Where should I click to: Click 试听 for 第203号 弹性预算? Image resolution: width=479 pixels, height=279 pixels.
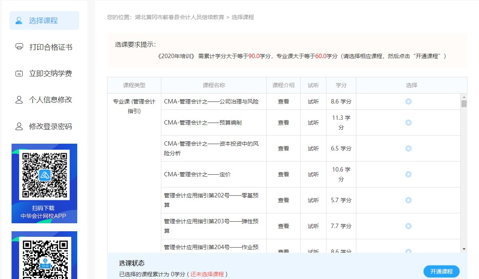(x=313, y=226)
